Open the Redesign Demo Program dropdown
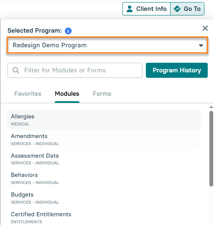 pyautogui.click(x=107, y=45)
